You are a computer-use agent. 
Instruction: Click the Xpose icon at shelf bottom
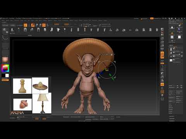point(162,99)
